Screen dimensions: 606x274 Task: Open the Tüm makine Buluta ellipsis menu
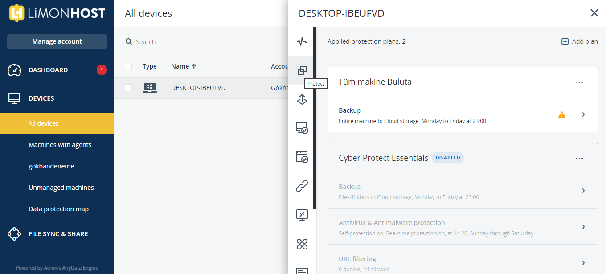click(579, 82)
